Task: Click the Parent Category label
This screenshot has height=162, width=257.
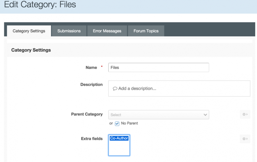Action: coord(87,114)
